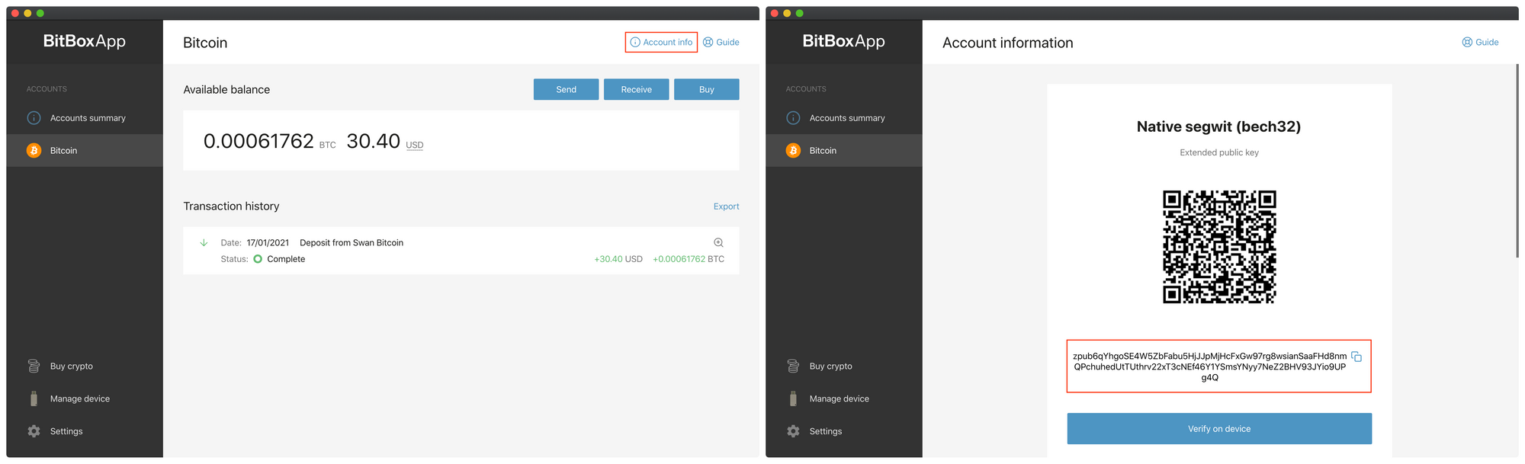Open Buy crypto in left window sidebar
1525x464 pixels.
click(85, 366)
